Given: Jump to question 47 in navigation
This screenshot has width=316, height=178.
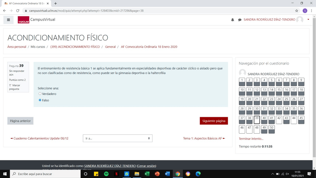Looking at the screenshot, I should 249,129.
